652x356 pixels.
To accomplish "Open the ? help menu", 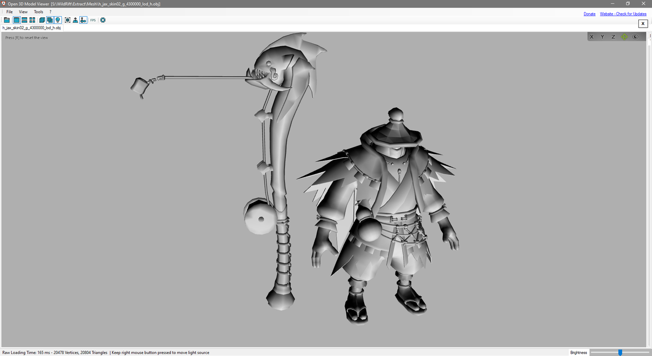I will pyautogui.click(x=51, y=11).
